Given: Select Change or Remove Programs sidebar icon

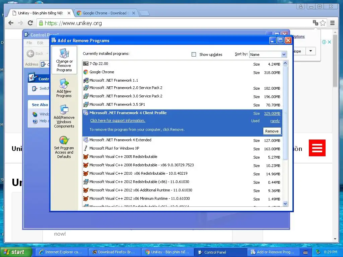Looking at the screenshot, I should [64, 60].
